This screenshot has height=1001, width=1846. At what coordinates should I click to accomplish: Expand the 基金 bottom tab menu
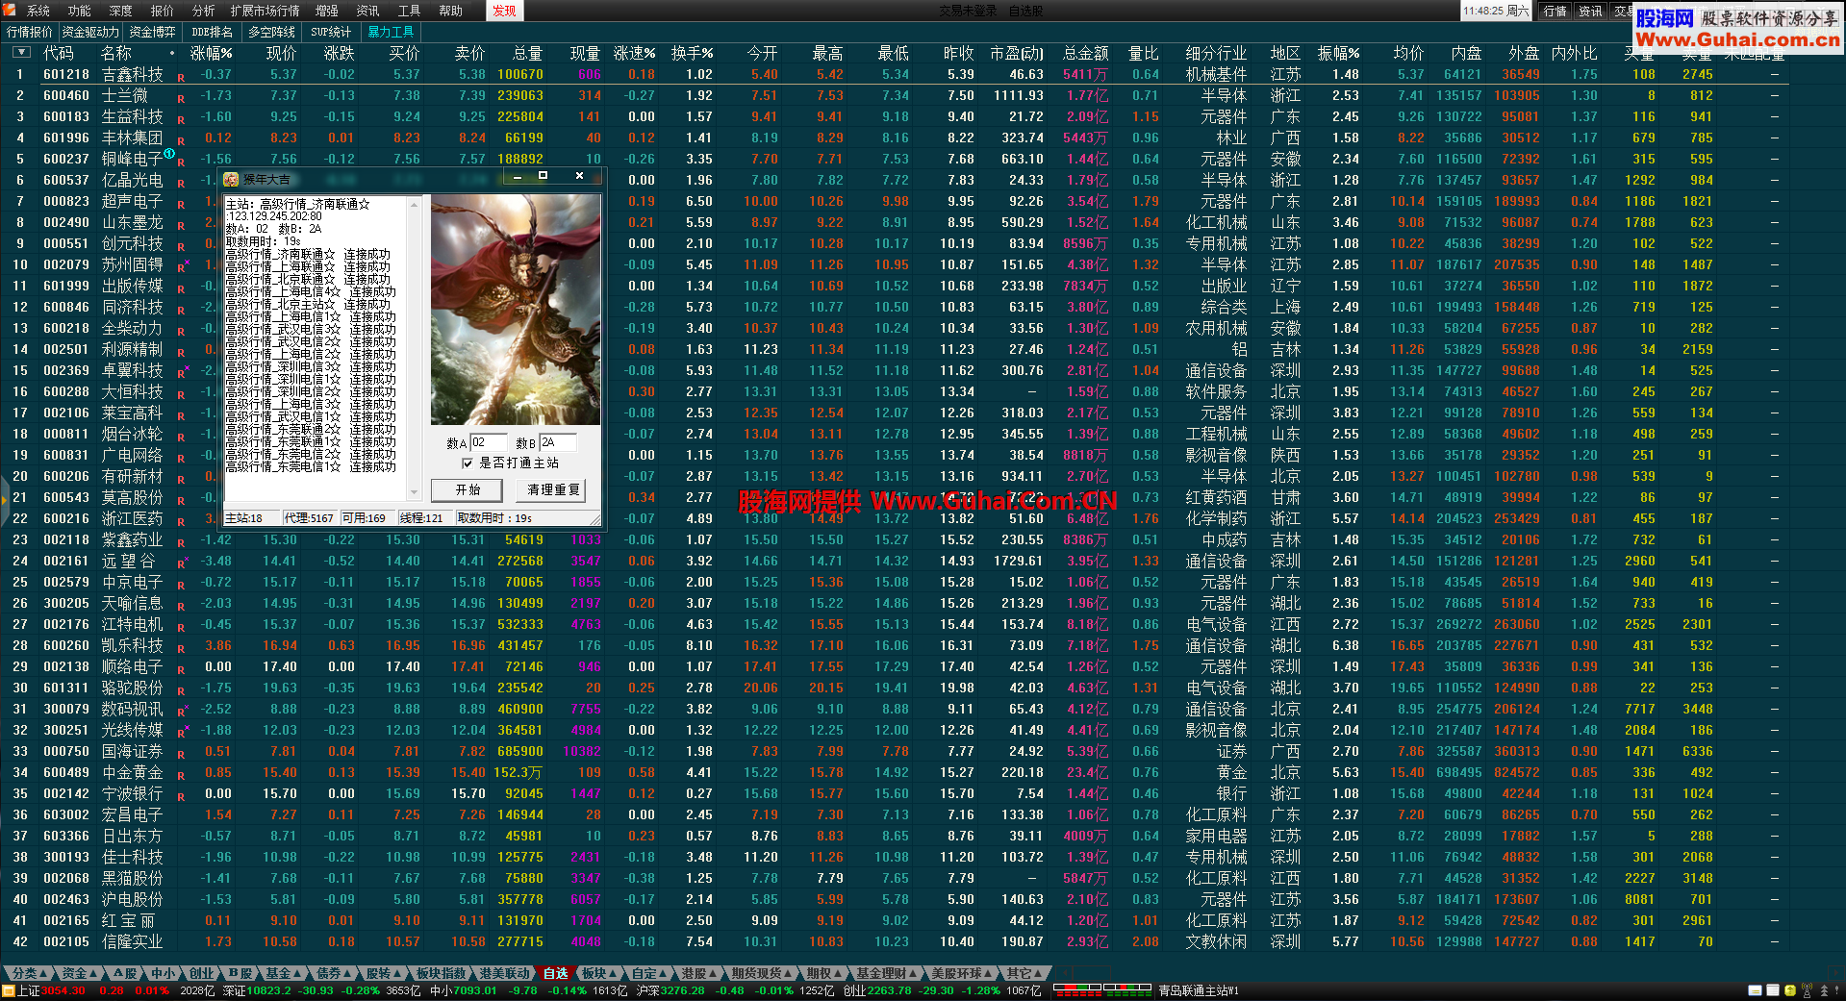pyautogui.click(x=283, y=973)
